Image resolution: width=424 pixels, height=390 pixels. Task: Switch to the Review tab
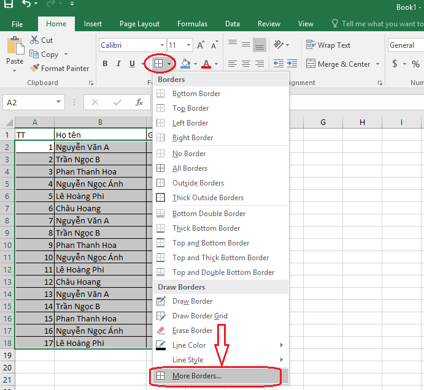tap(269, 24)
